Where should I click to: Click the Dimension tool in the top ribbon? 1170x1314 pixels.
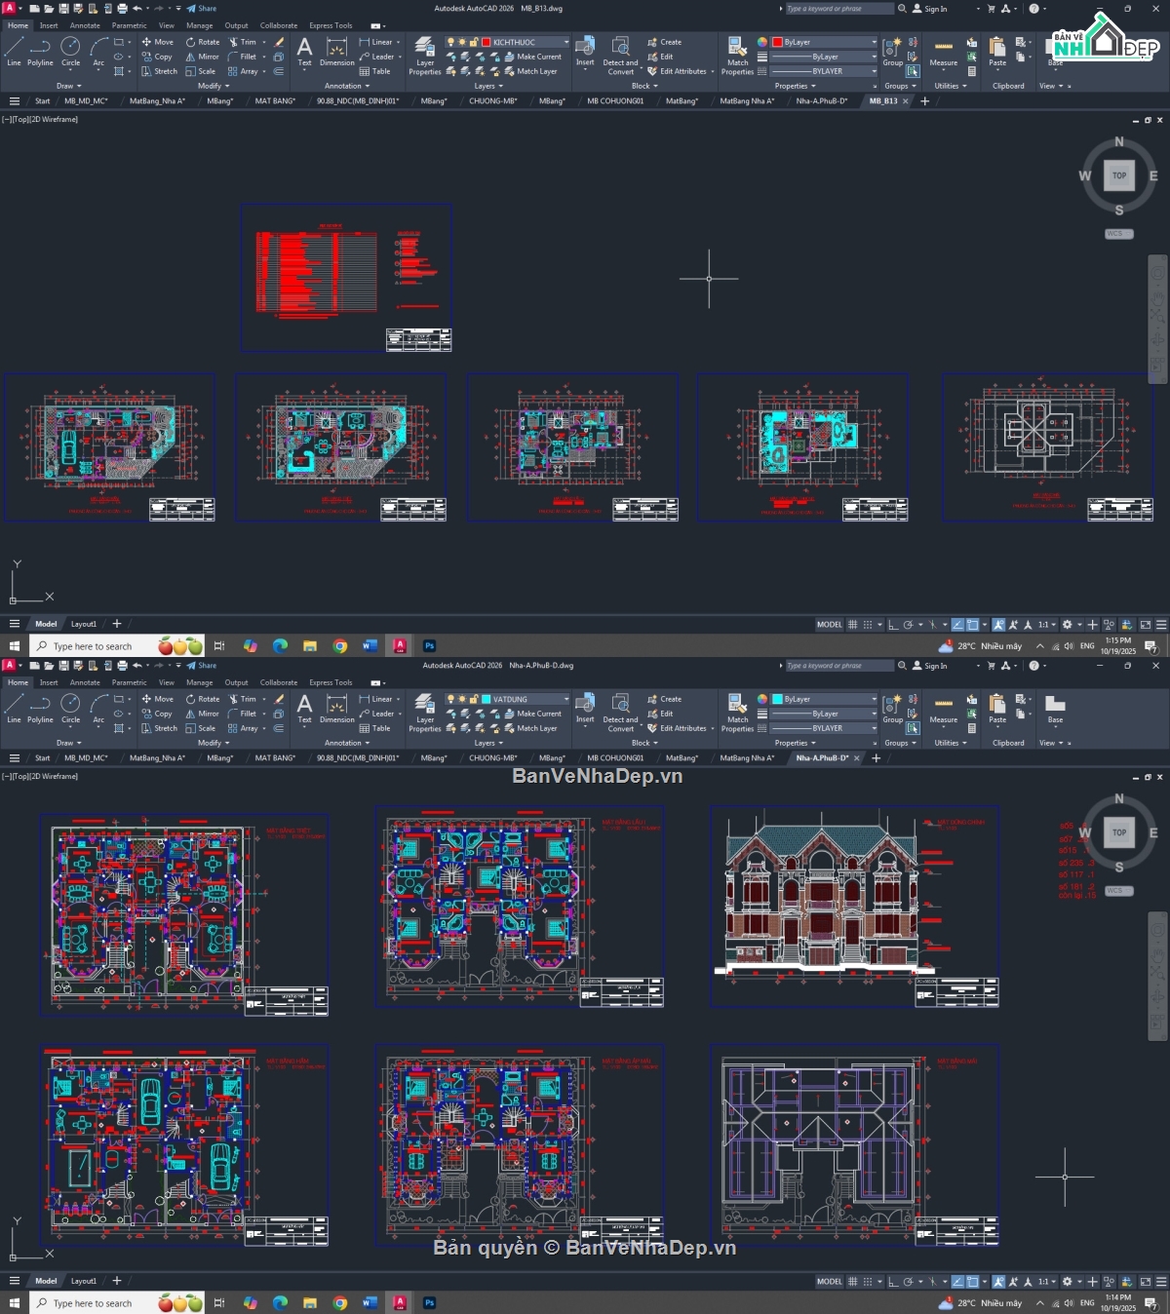click(336, 51)
